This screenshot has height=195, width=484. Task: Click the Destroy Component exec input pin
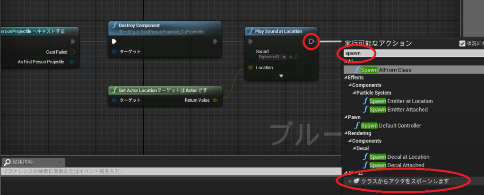click(114, 41)
